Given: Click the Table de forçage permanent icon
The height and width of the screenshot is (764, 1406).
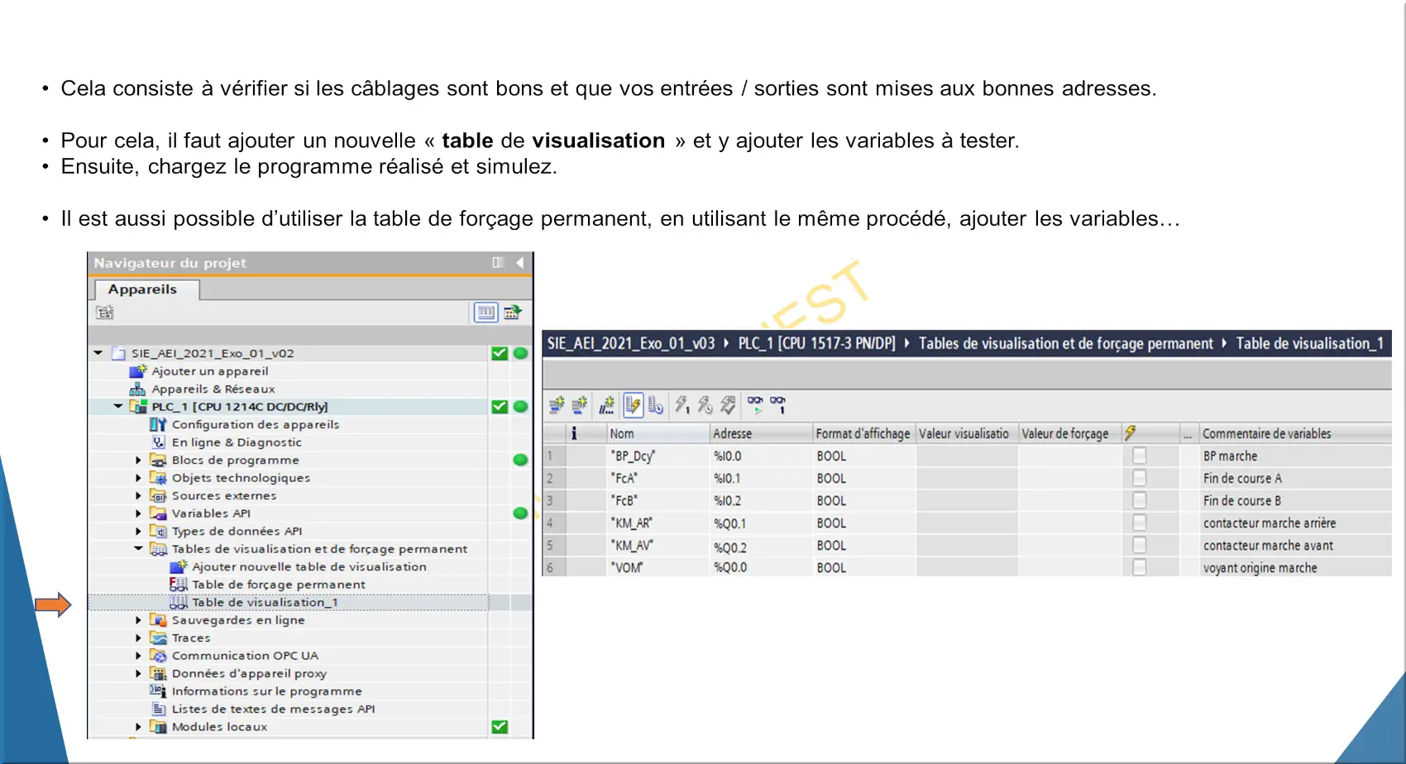Looking at the screenshot, I should (x=178, y=584).
